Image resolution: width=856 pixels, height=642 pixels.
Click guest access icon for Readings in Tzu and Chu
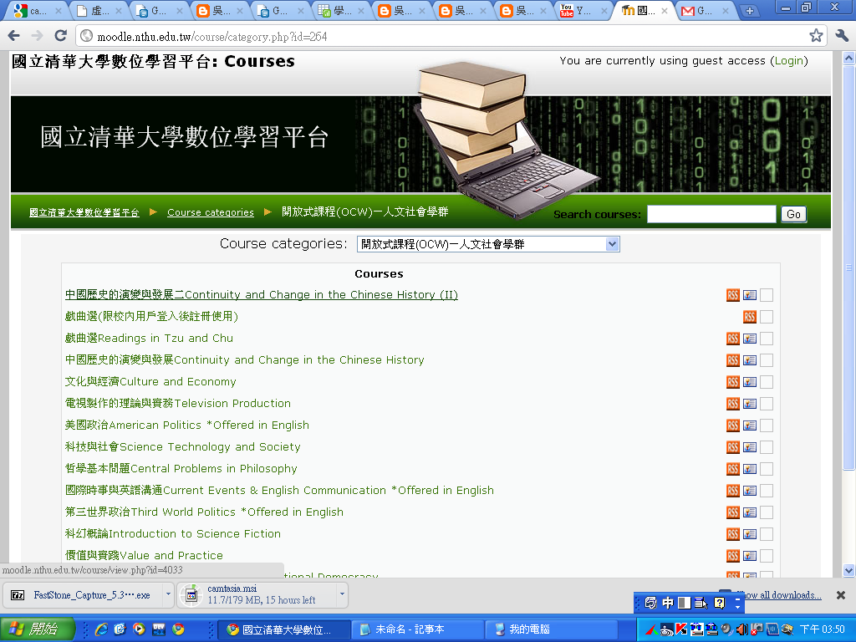tap(750, 339)
